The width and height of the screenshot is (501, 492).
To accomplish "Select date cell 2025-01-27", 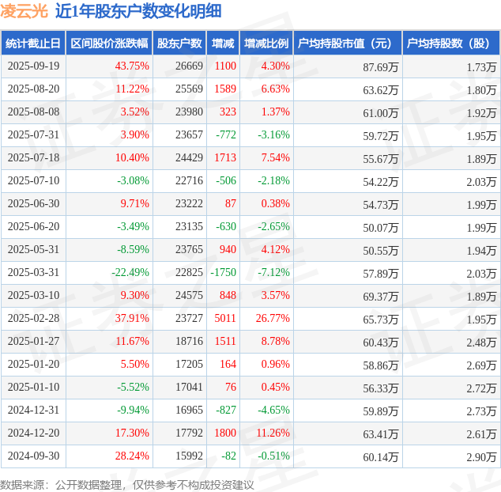I will click(x=33, y=342).
